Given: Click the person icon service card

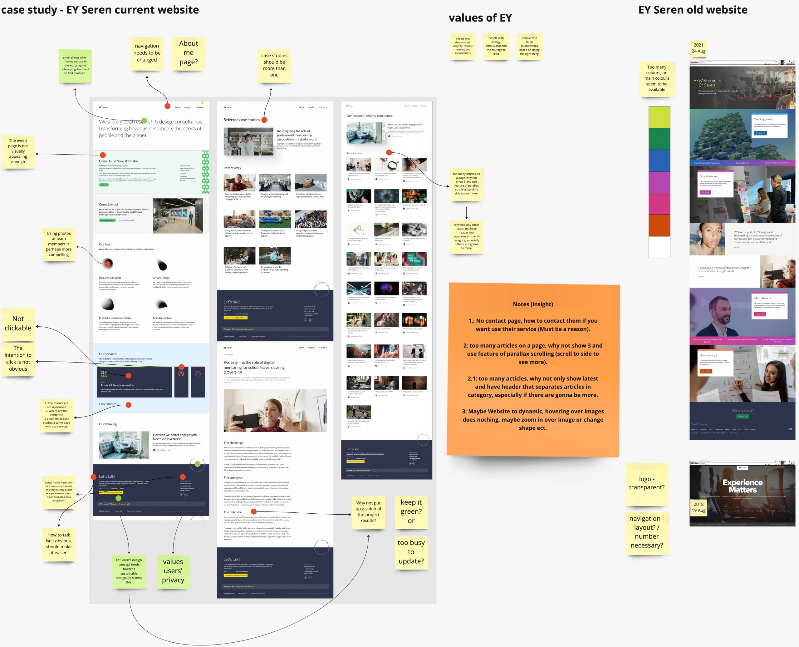Looking at the screenshot, I should [181, 382].
